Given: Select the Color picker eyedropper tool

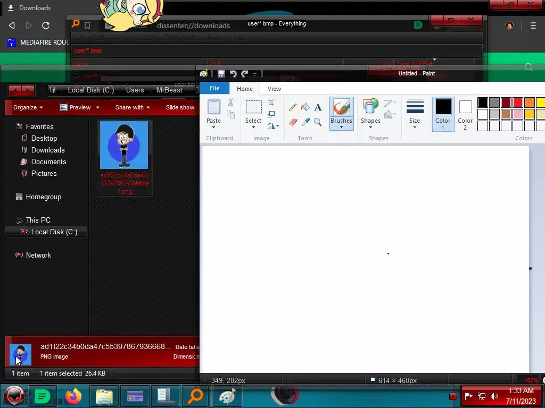Looking at the screenshot, I should [x=305, y=122].
